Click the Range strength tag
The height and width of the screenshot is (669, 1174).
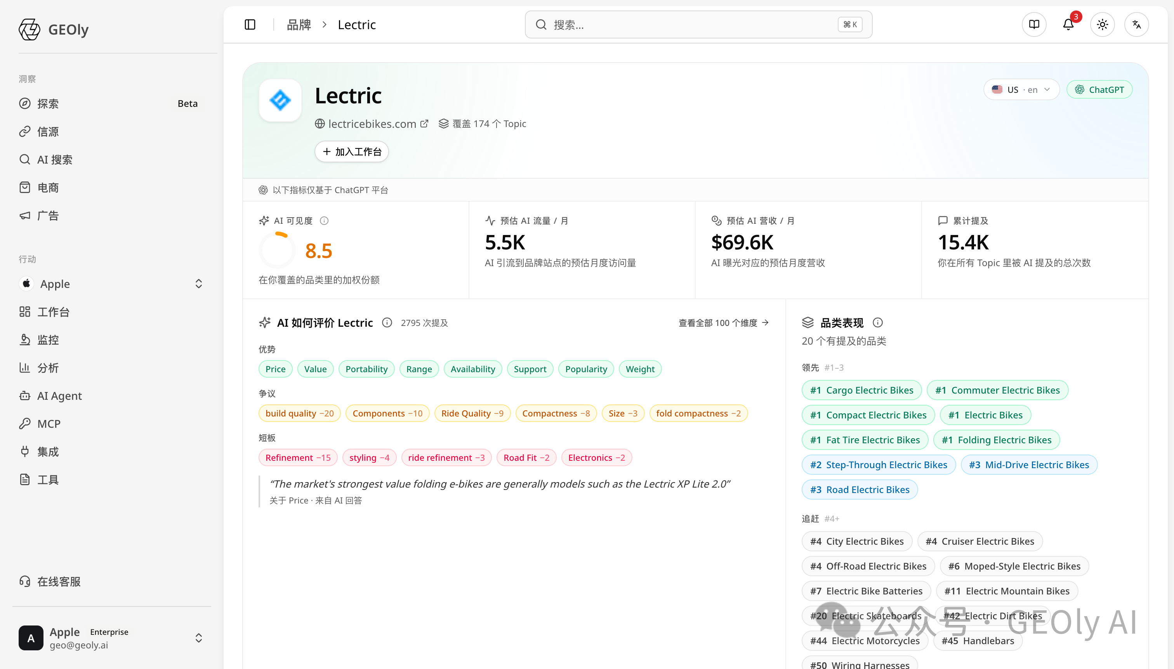419,369
